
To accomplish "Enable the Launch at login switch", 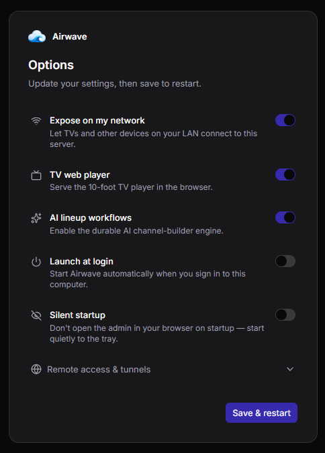I will (285, 261).
